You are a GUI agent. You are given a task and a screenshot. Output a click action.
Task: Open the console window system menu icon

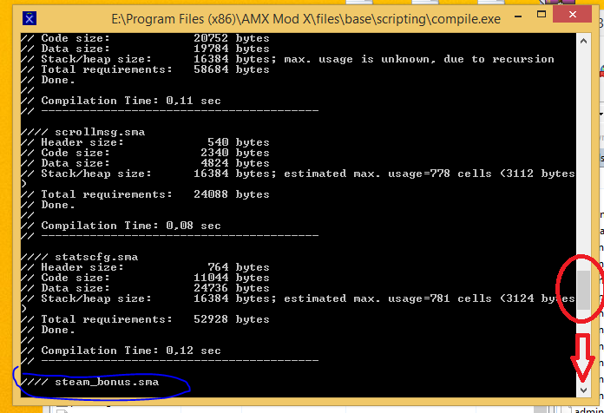coord(30,18)
